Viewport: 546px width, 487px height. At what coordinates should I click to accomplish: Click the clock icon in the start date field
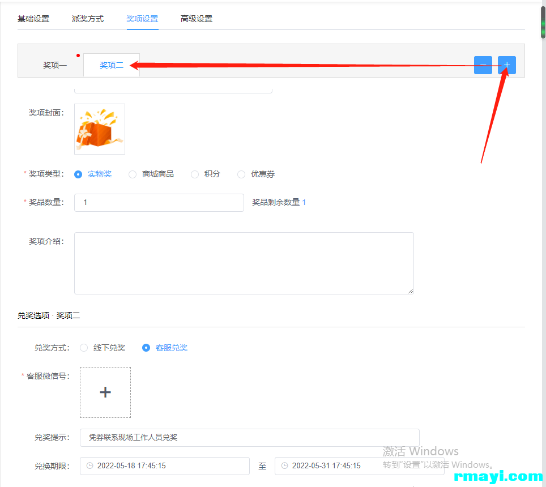click(x=90, y=466)
